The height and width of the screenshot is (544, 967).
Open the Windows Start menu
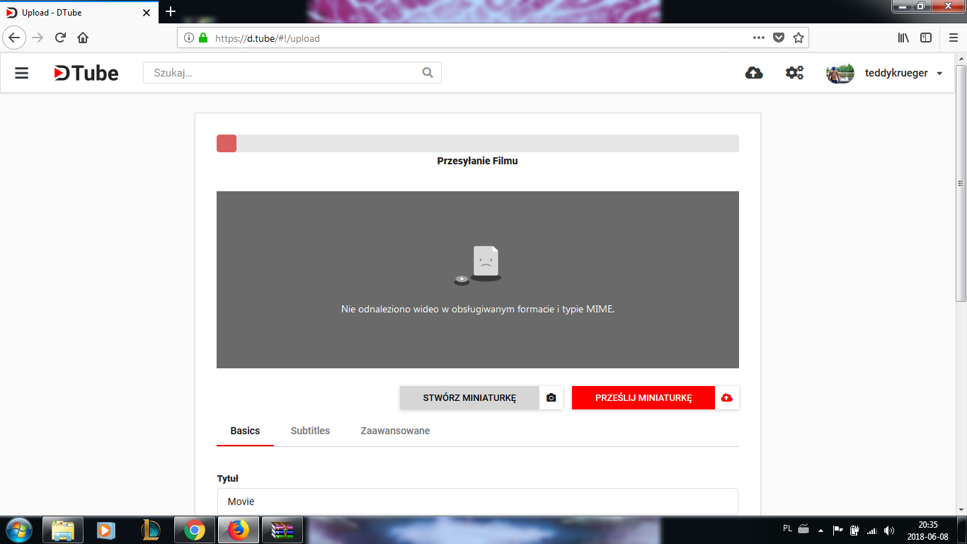[18, 530]
